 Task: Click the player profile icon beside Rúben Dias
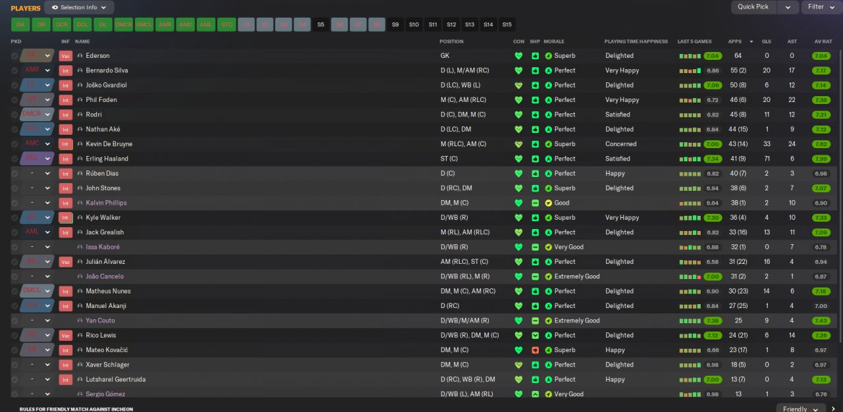pyautogui.click(x=80, y=174)
